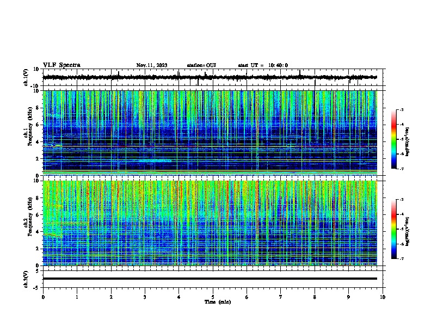Click the "start UT = 10:40: 0" text
Screen dimensions: 431x333
(x=263, y=65)
